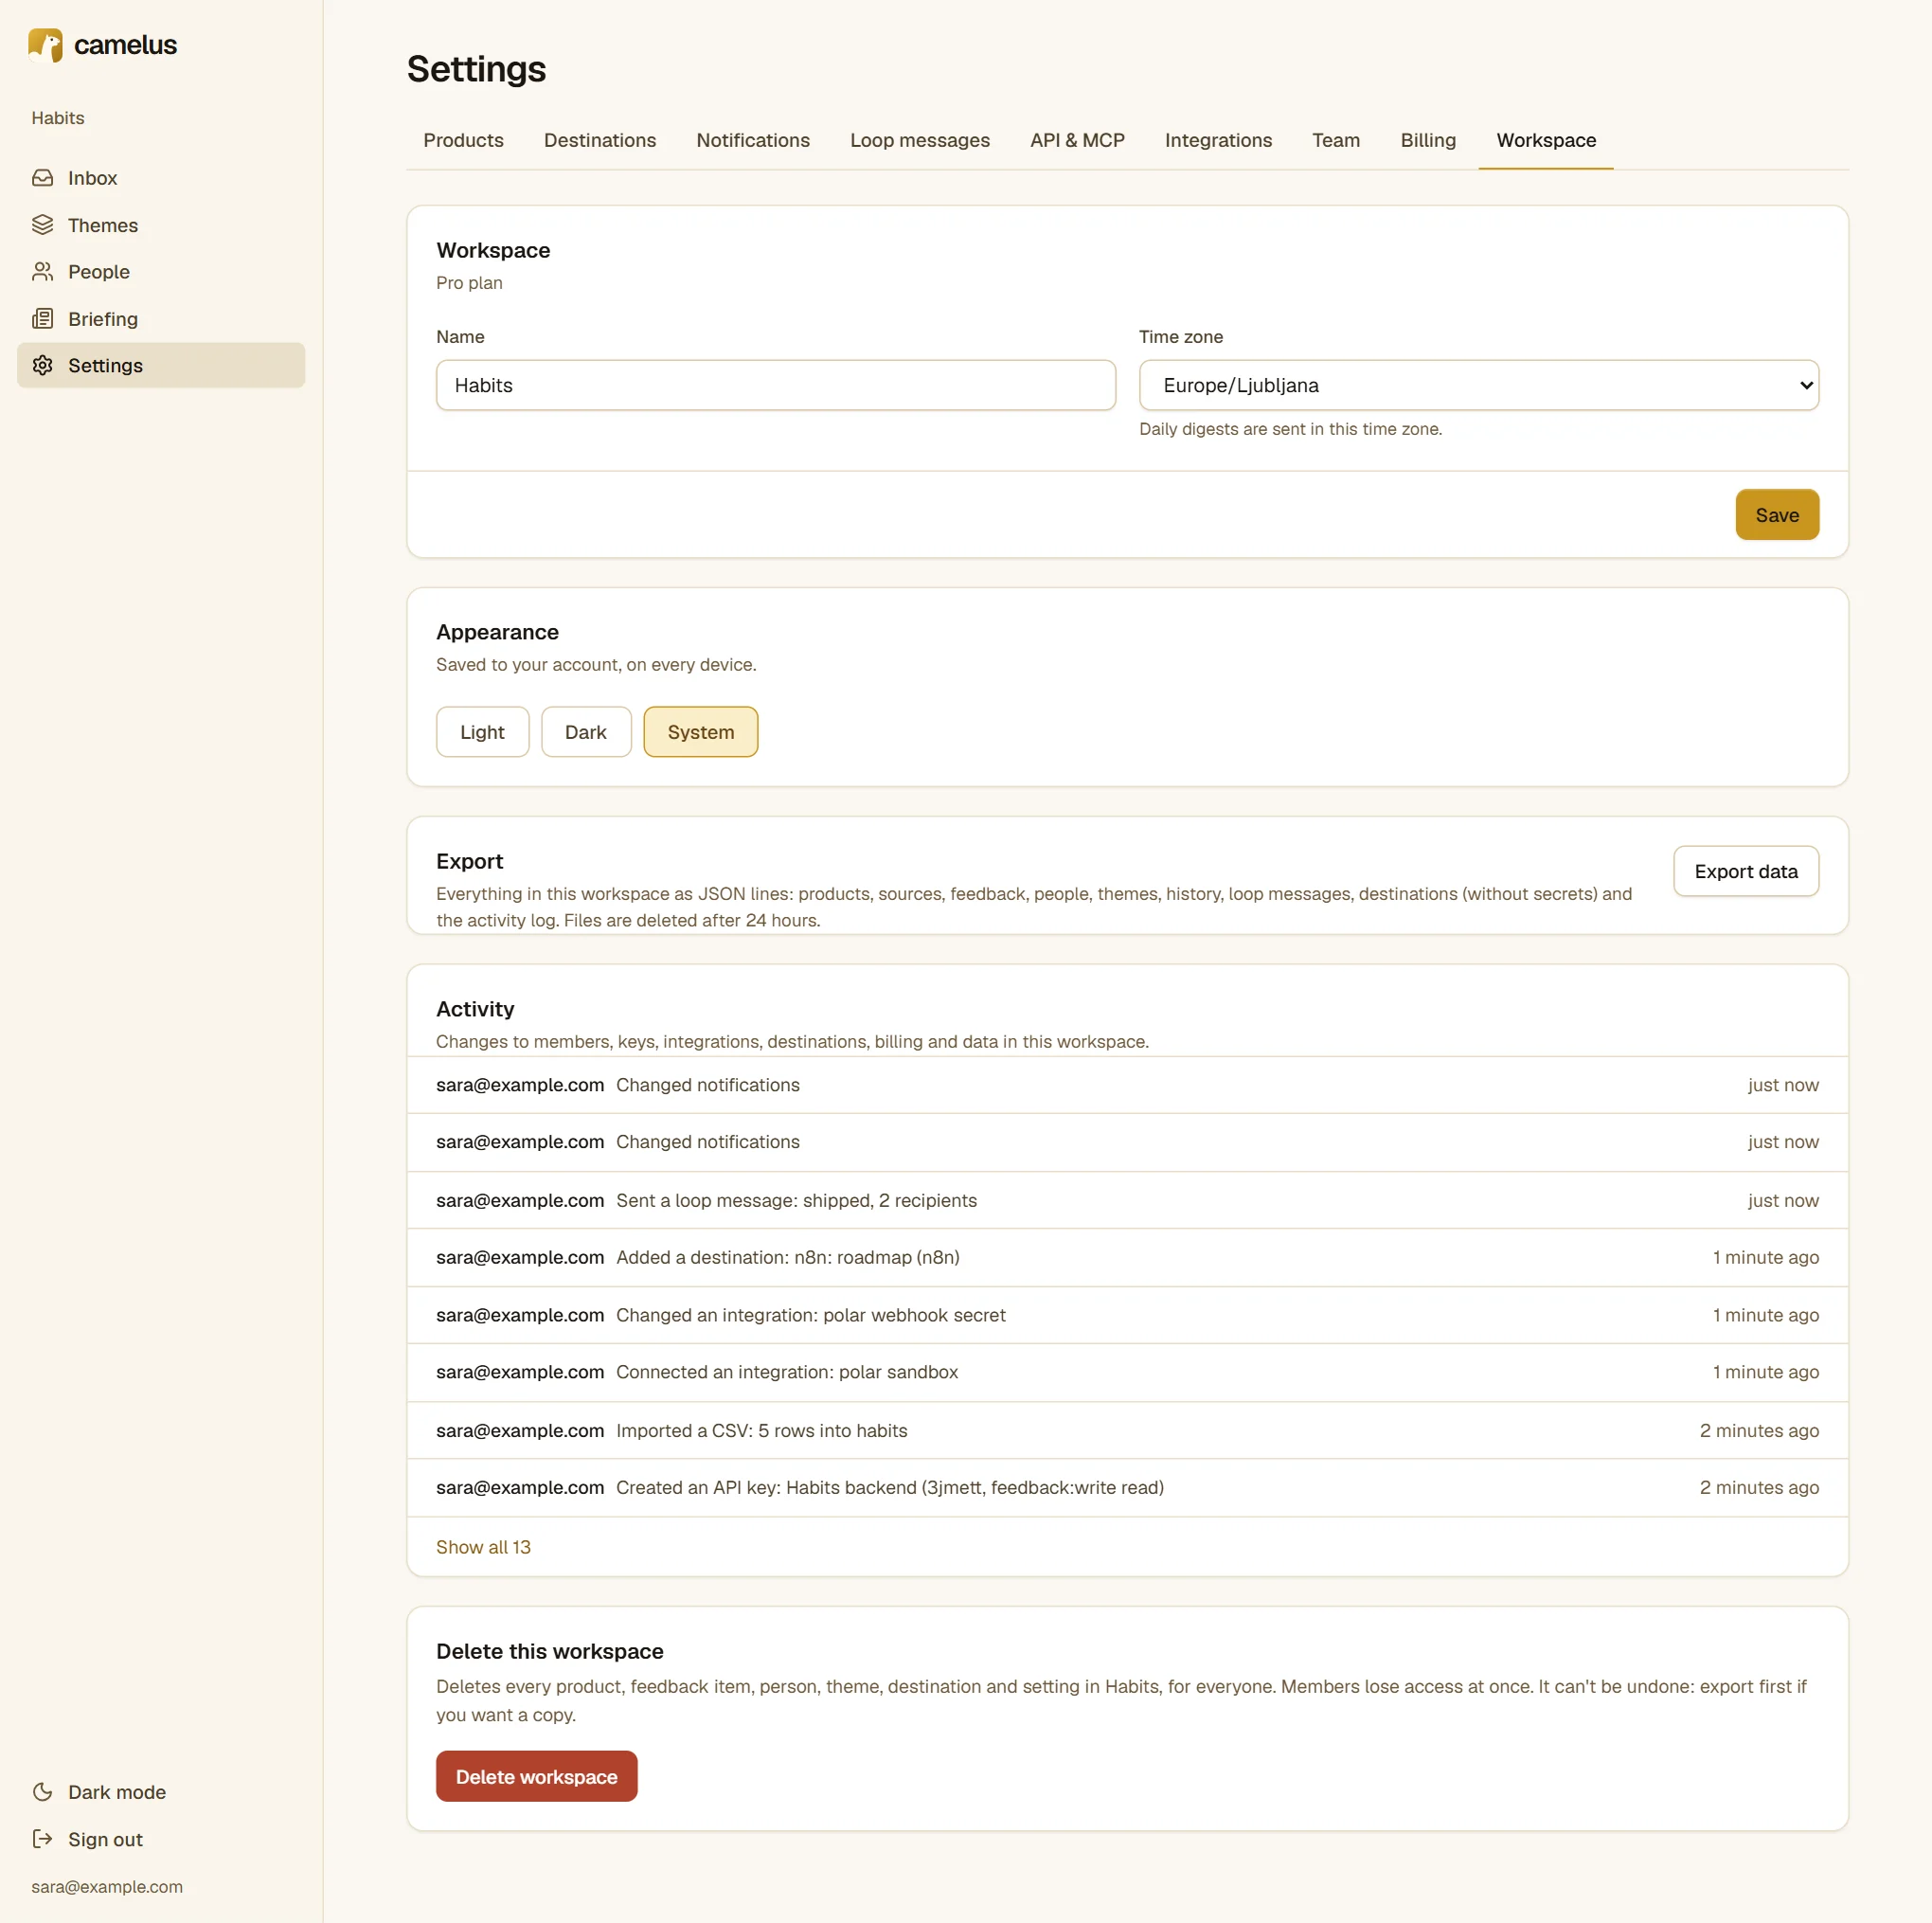Click sara@example.com at sidebar bottom

[x=107, y=1887]
